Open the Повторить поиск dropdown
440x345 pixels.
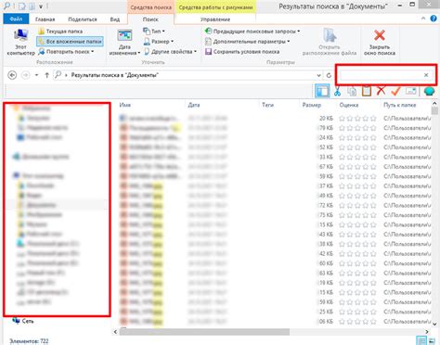coord(66,52)
